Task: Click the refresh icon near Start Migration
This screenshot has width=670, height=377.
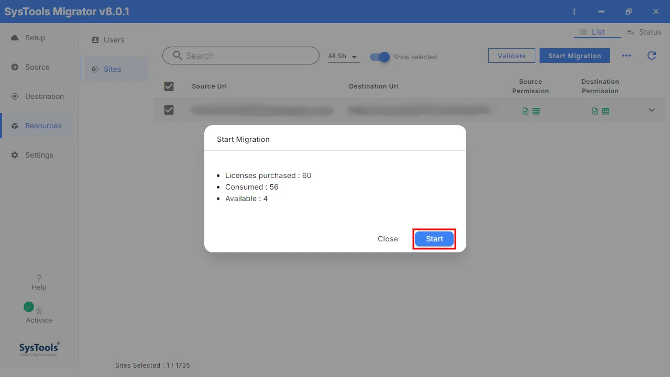Action: 652,56
